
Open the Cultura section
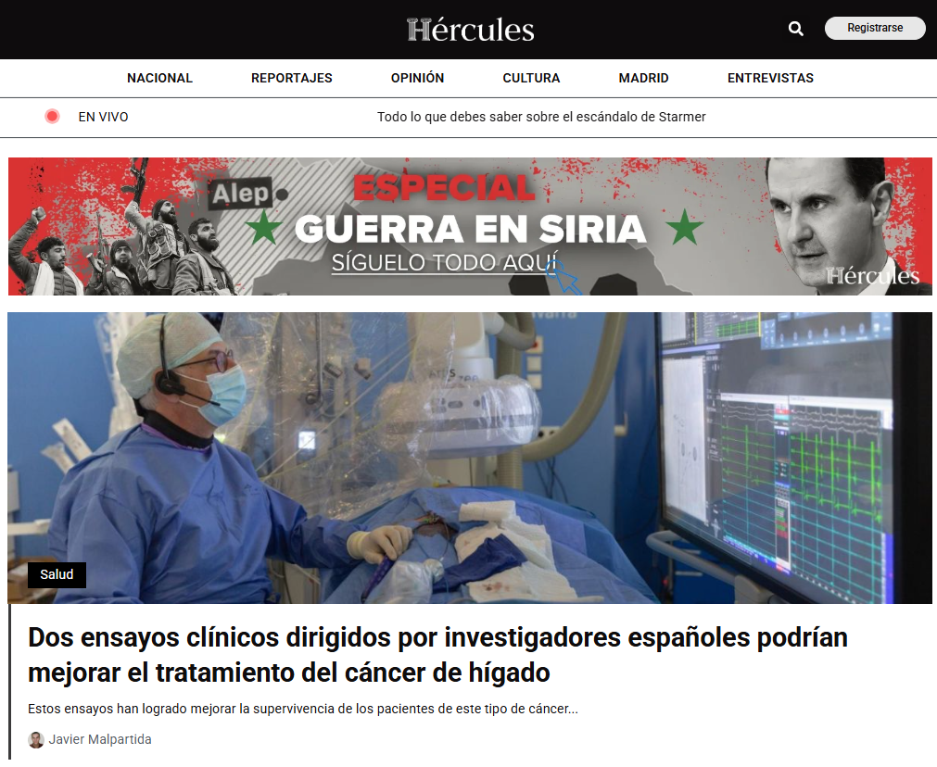(531, 78)
